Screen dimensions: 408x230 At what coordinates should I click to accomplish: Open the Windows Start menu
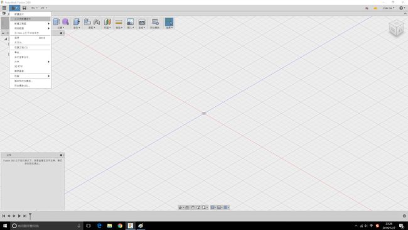(4, 226)
